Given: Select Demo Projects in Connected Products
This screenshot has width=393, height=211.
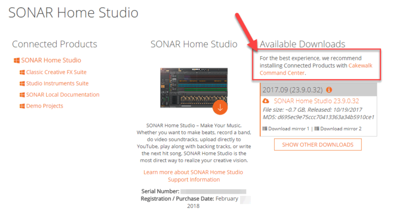Looking at the screenshot, I should (45, 106).
